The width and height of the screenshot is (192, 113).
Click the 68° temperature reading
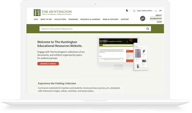coord(160,11)
